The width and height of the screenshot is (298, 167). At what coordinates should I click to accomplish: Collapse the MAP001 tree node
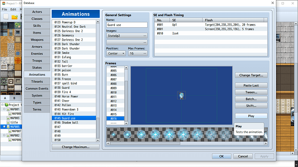coord(4,109)
